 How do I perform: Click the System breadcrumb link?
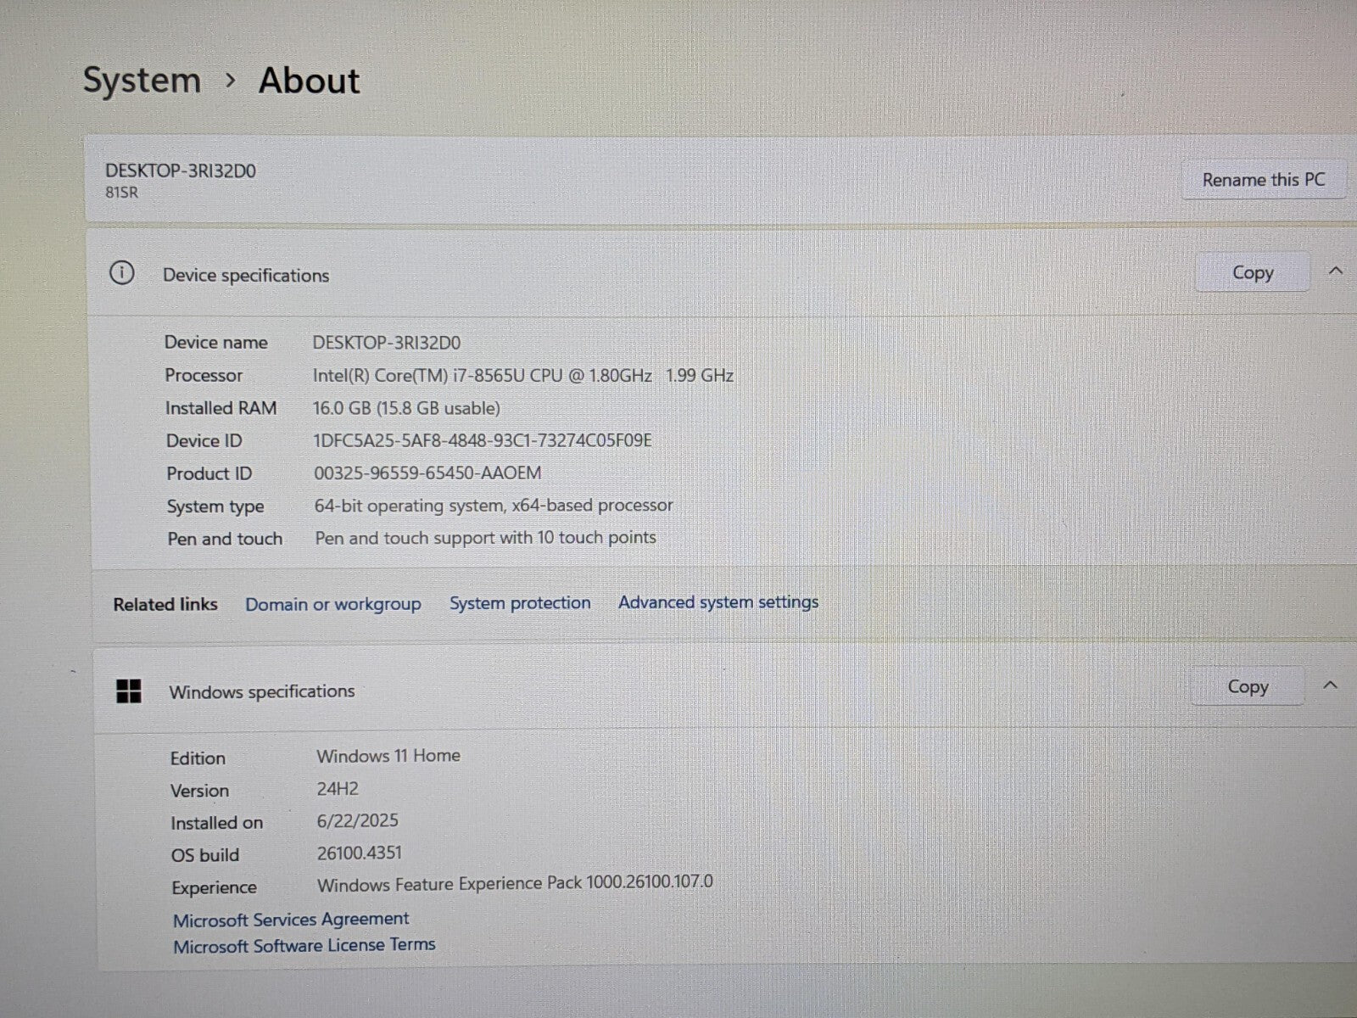[142, 81]
